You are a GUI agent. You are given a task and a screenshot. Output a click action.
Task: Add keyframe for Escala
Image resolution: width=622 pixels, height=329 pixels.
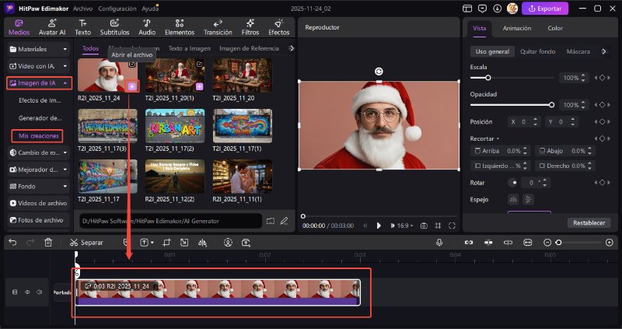602,78
